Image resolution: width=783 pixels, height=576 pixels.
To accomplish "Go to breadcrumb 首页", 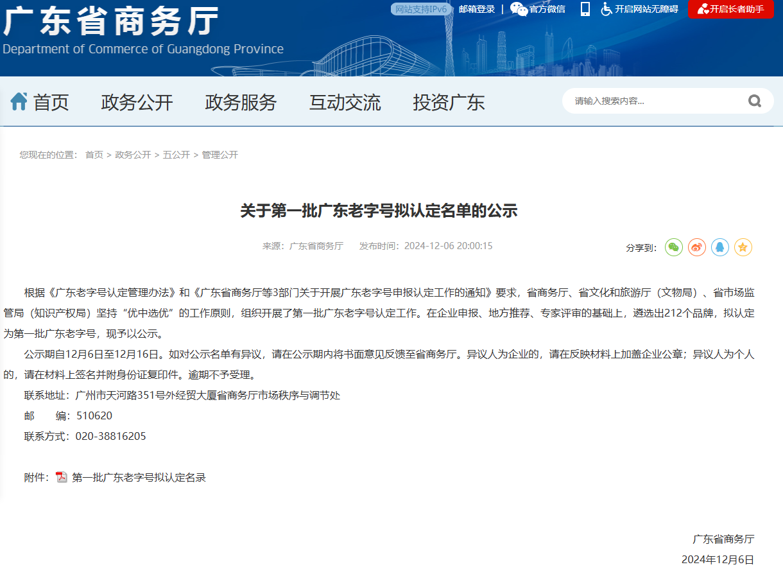I will tap(94, 155).
